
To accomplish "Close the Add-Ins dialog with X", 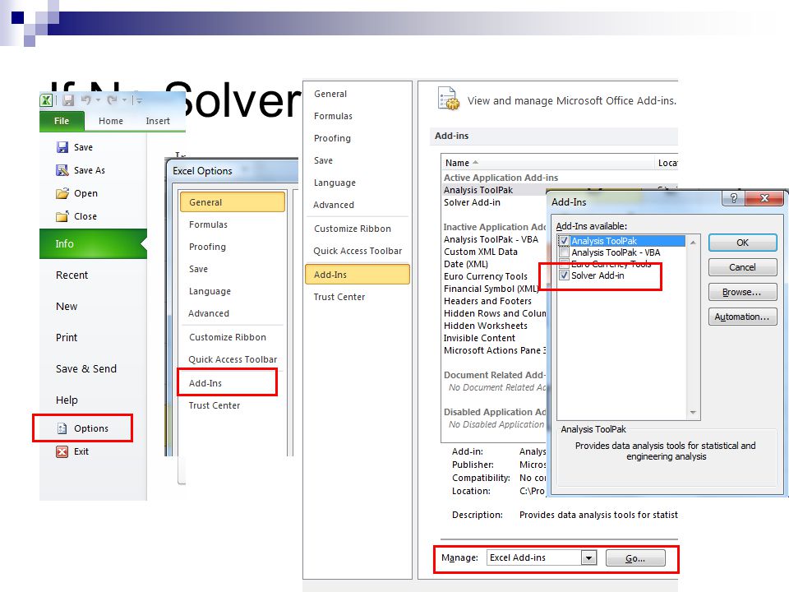I will pos(764,198).
